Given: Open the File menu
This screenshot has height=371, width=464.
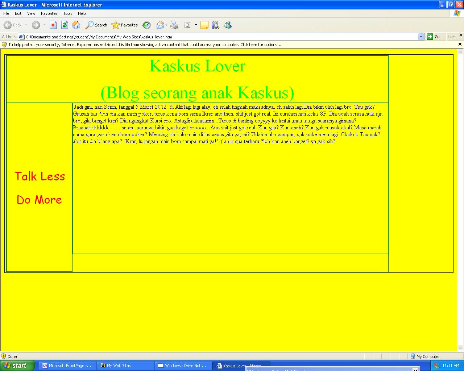Looking at the screenshot, I should [x=6, y=13].
